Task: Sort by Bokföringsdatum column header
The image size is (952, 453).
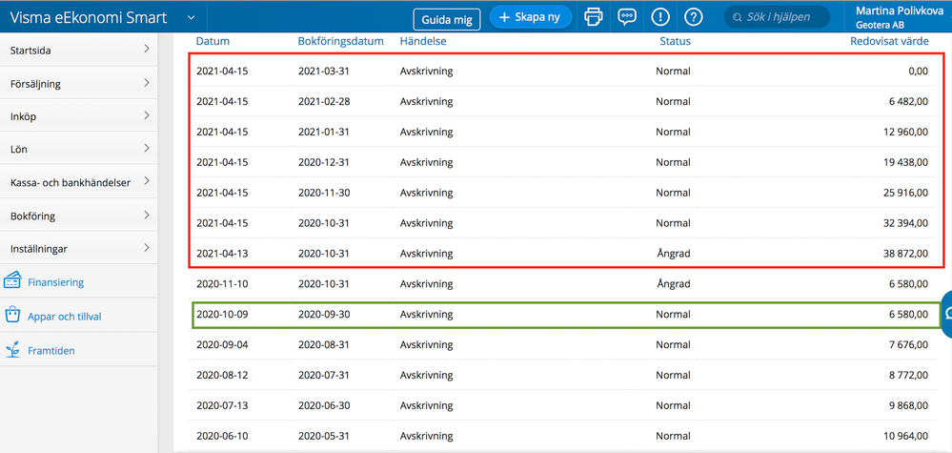Action: (x=340, y=41)
